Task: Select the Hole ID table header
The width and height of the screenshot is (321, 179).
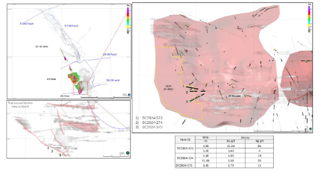Action: click(185, 140)
